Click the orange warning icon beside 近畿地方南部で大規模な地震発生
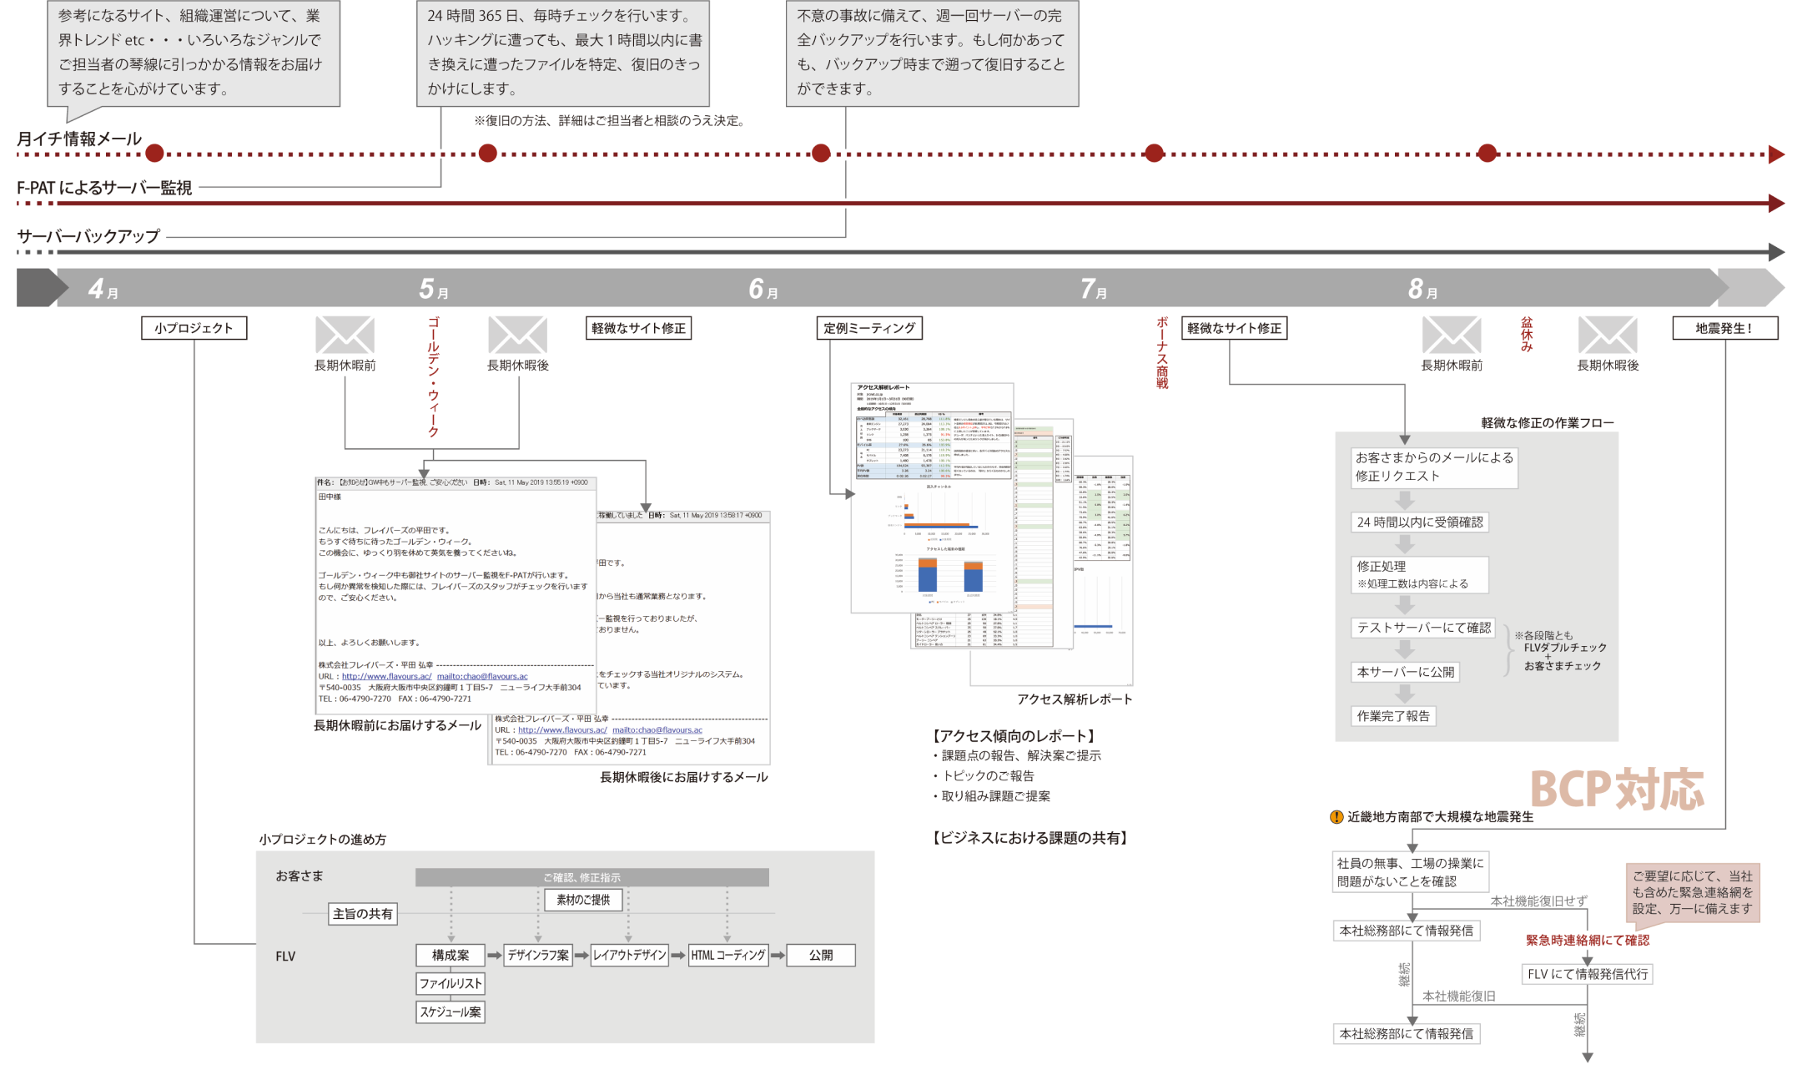Image resolution: width=1802 pixels, height=1085 pixels. (1336, 817)
